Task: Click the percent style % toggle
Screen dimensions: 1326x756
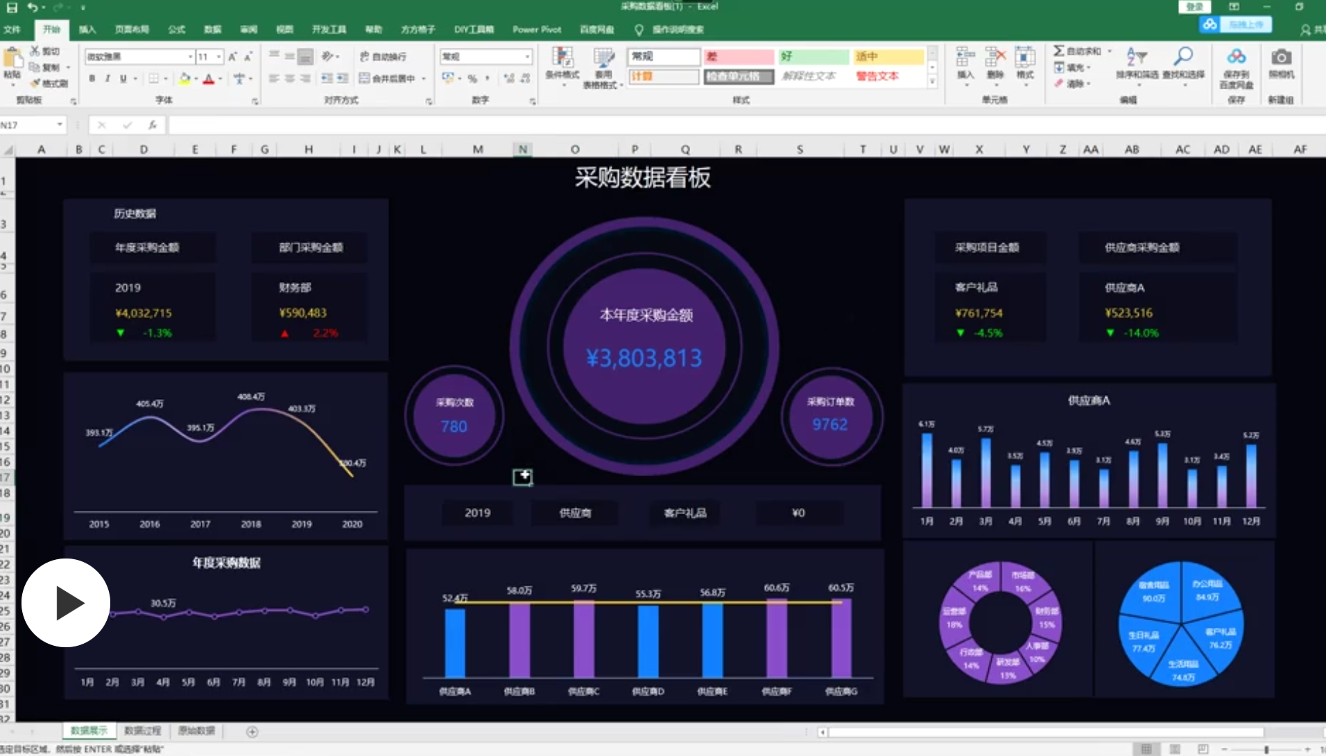Action: (474, 78)
